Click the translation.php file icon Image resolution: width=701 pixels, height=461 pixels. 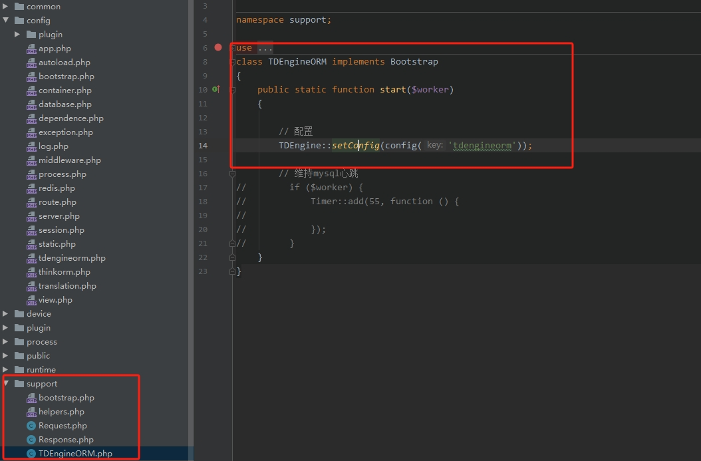click(31, 286)
